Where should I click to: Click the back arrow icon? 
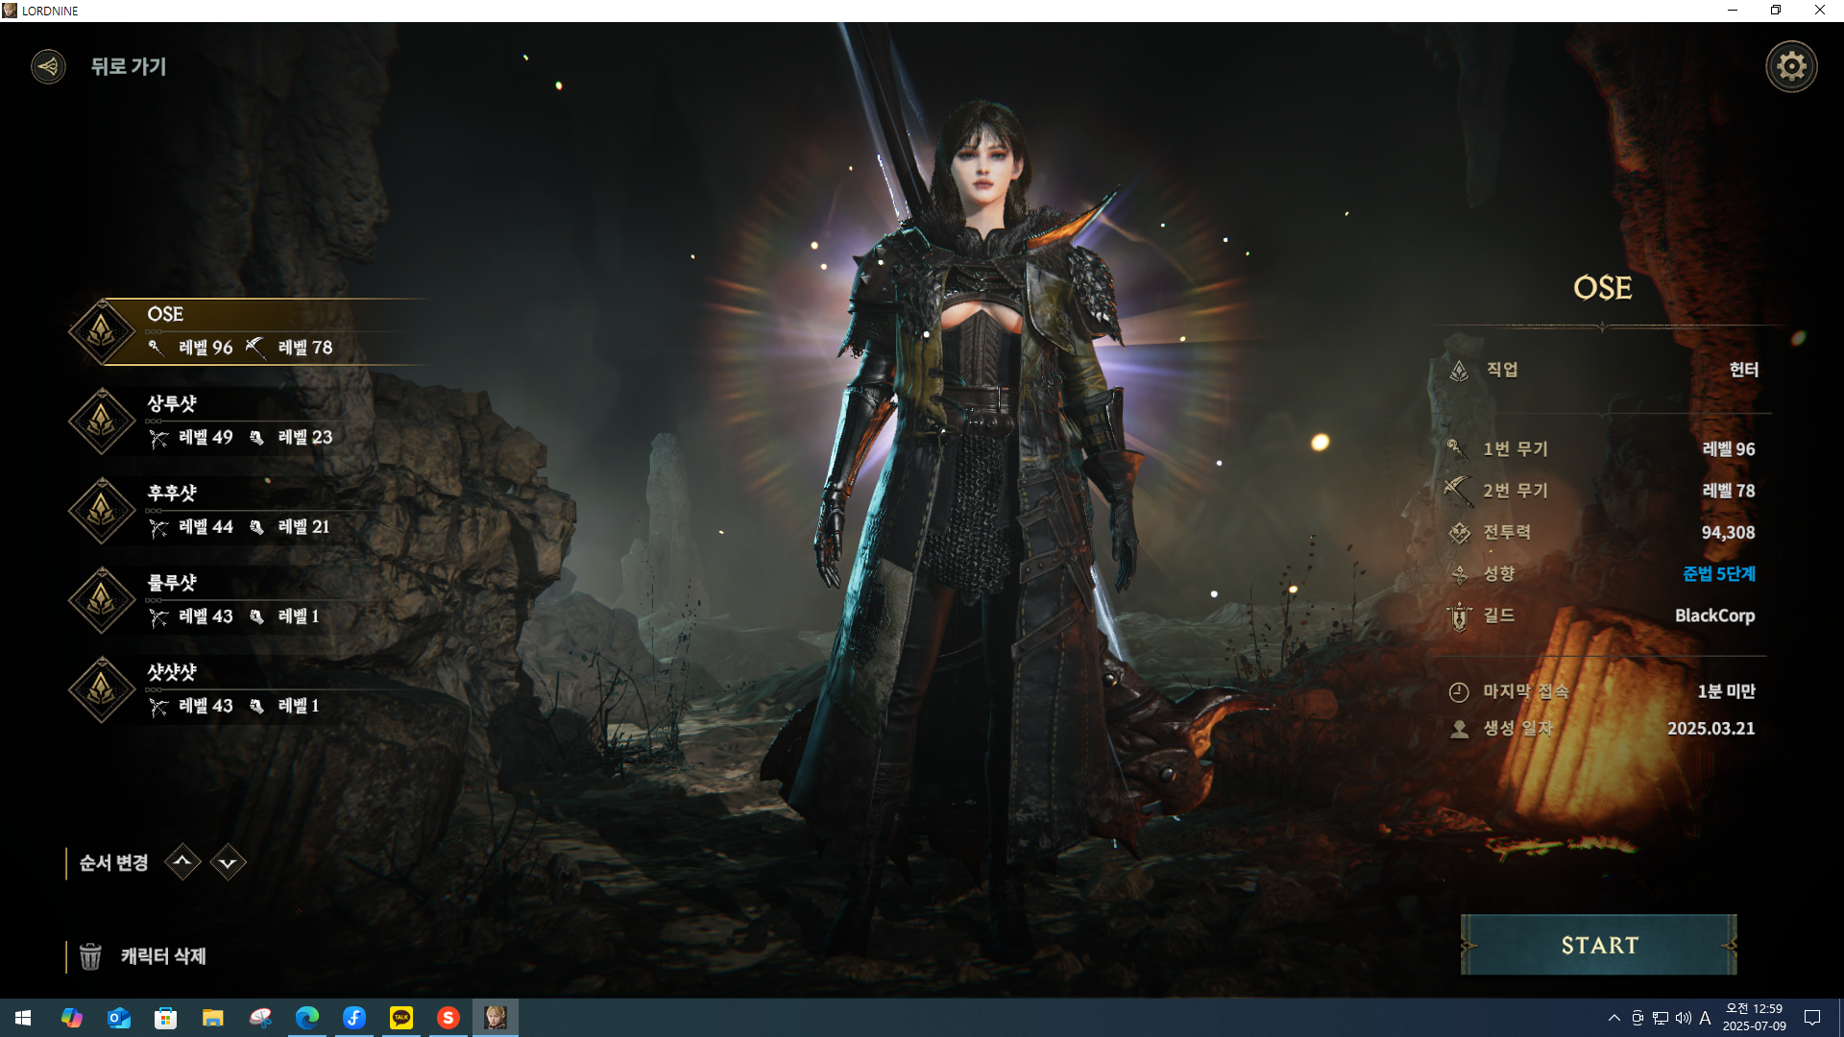(x=48, y=66)
